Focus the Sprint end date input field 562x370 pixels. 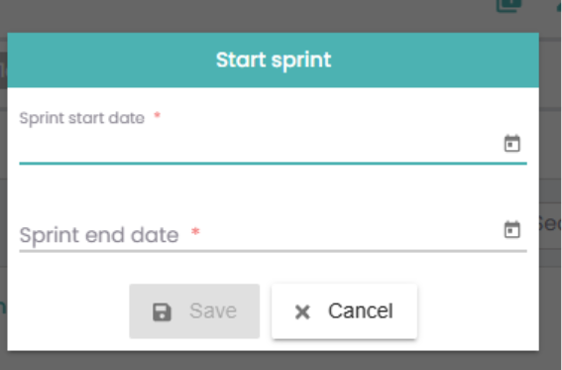(261, 233)
